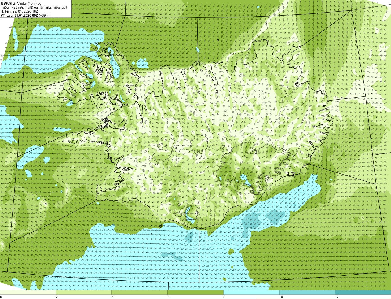The image size is (391, 299).
Task: Select the teal above-12 m/s color segment
Action: click(x=363, y=293)
